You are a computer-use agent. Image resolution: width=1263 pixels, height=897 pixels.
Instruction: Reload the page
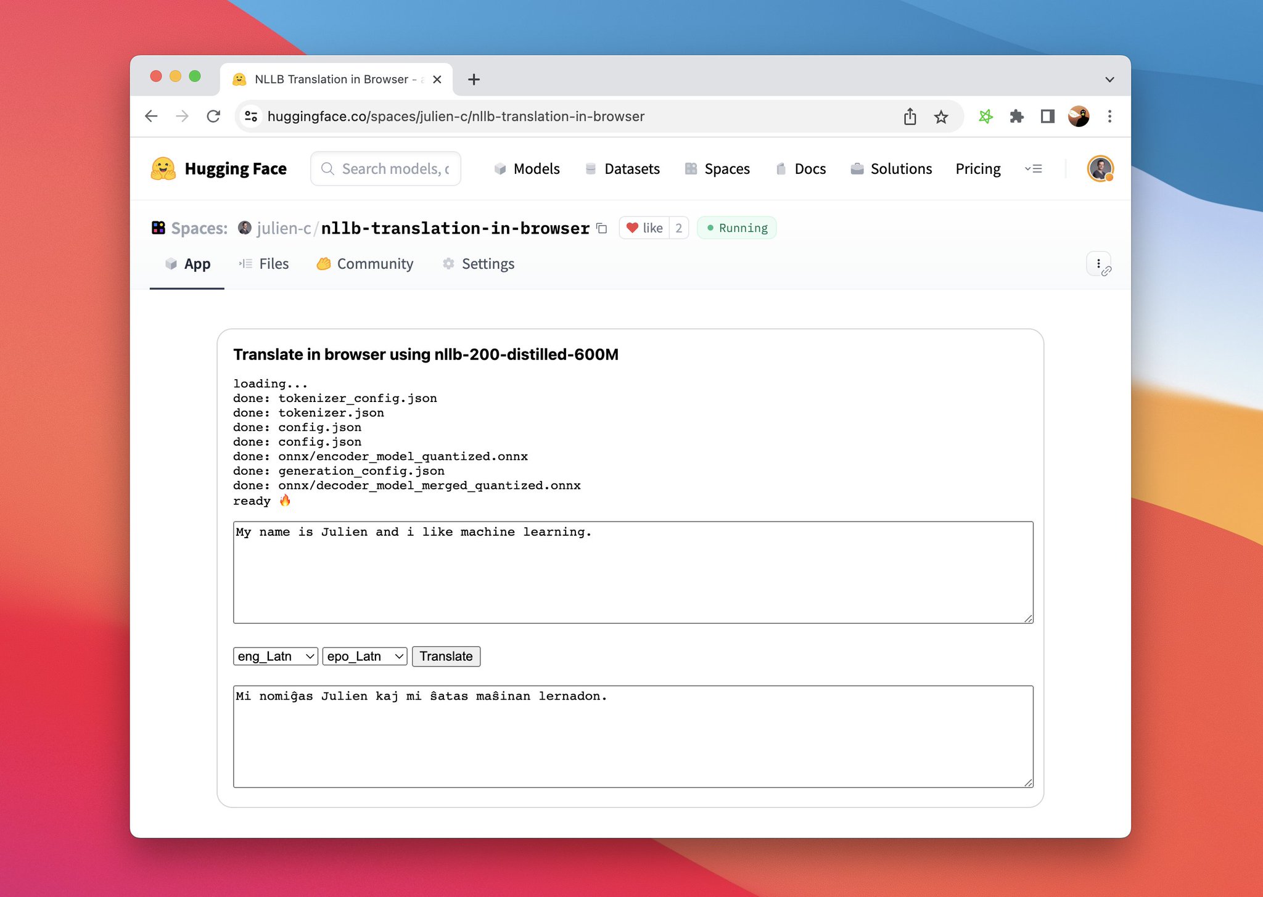tap(213, 117)
